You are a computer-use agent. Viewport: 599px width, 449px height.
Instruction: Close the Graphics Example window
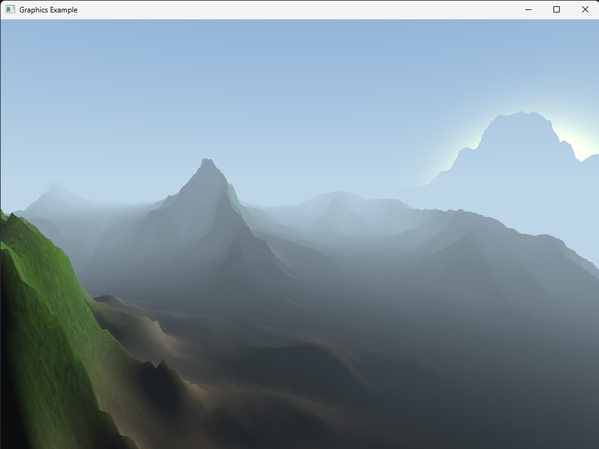click(585, 9)
